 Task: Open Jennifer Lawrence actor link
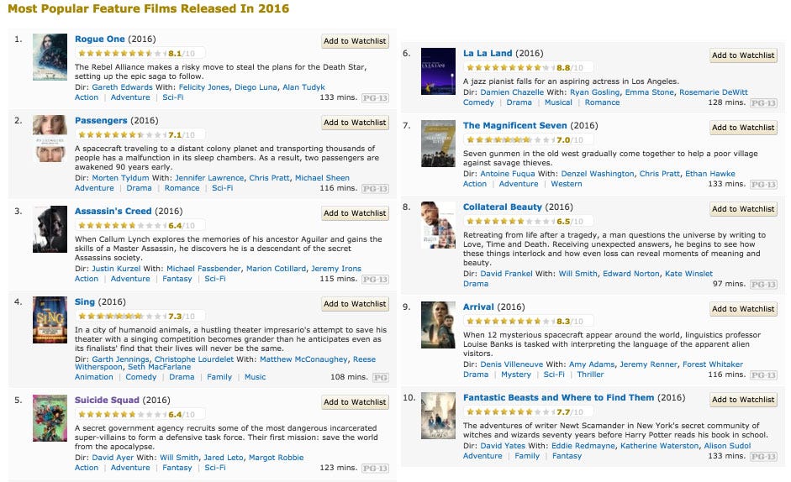[x=209, y=178]
